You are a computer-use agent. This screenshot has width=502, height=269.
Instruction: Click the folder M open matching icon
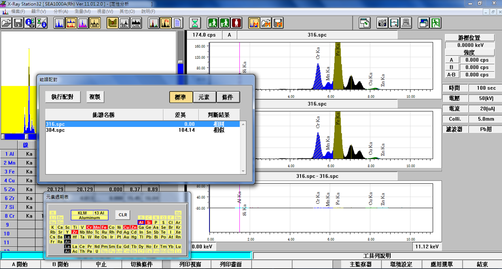coord(266,23)
